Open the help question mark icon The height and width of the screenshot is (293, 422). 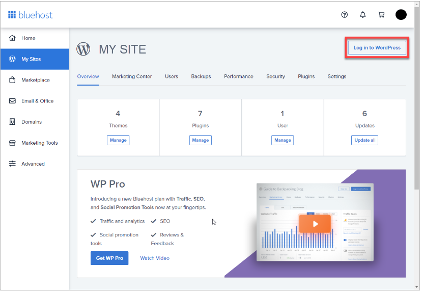point(344,15)
